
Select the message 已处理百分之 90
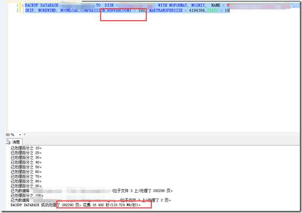(26, 186)
